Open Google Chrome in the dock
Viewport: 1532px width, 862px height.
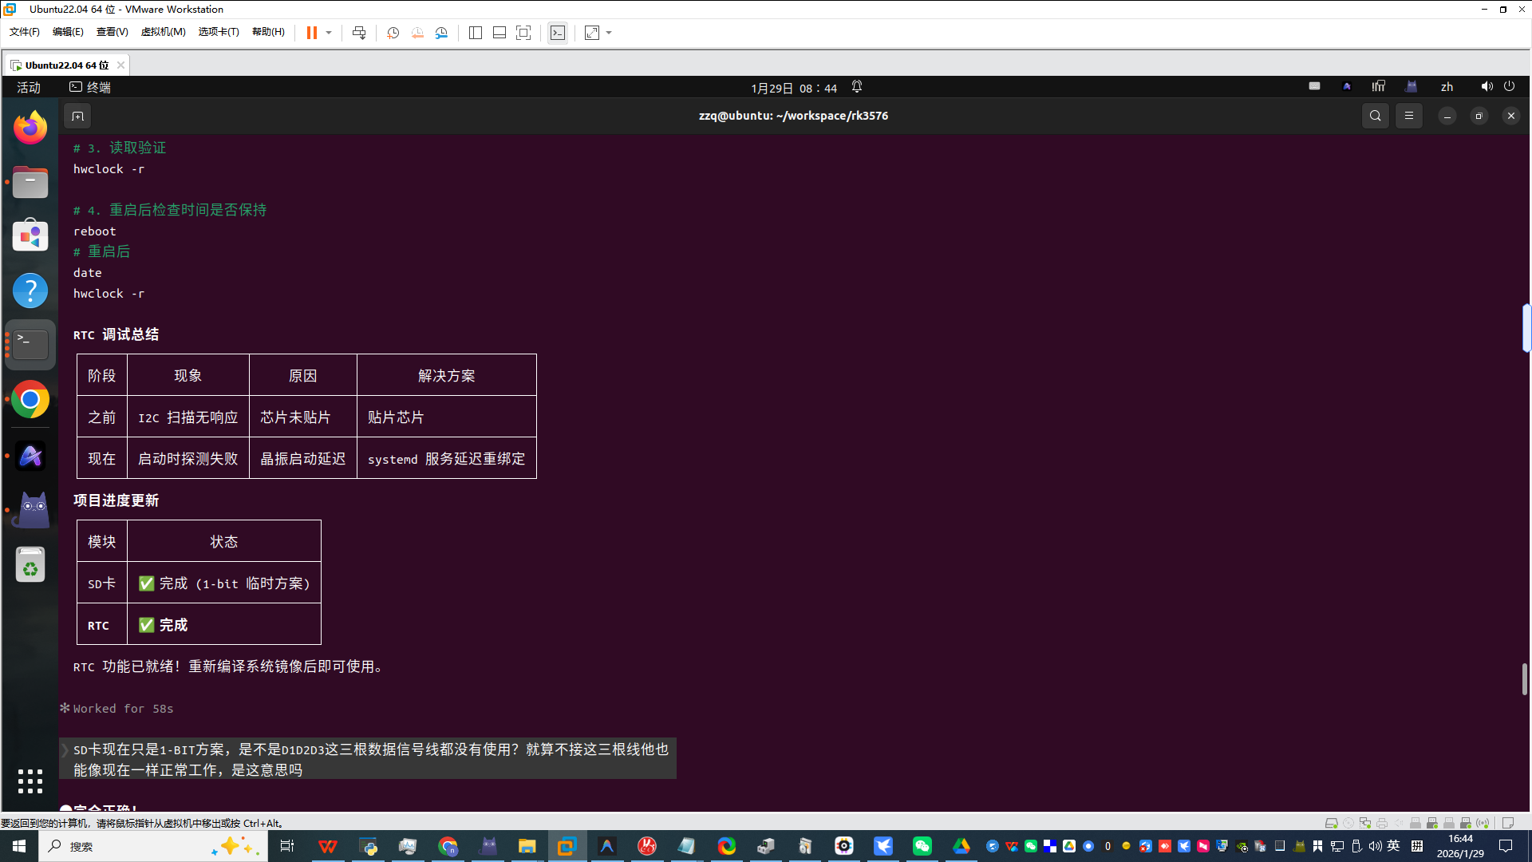click(30, 400)
